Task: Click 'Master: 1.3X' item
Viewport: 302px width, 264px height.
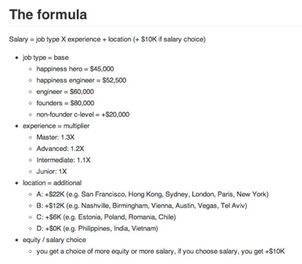Action: (x=55, y=137)
